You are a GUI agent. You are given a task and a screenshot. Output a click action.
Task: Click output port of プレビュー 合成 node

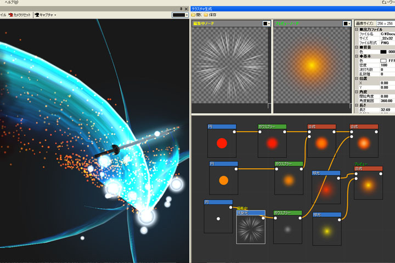coord(381,174)
